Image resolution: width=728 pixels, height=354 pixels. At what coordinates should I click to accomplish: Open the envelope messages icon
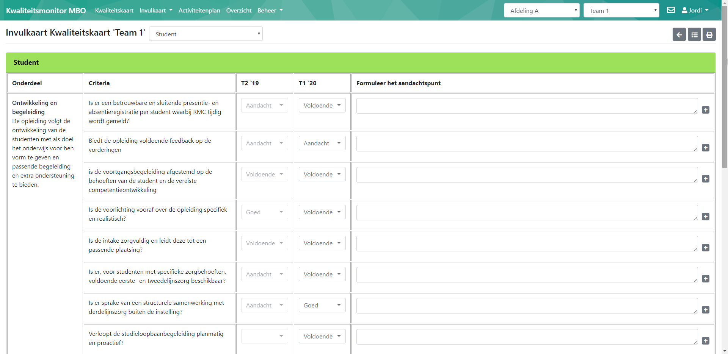click(x=671, y=10)
